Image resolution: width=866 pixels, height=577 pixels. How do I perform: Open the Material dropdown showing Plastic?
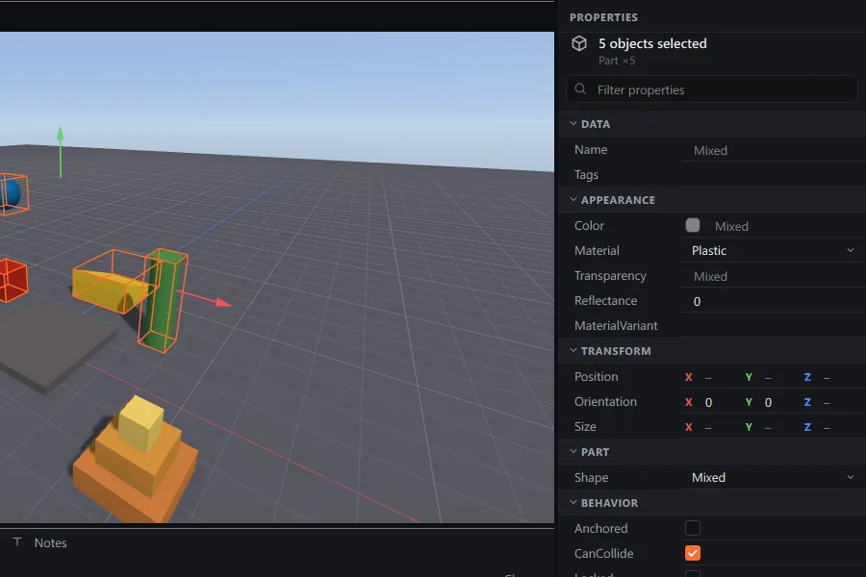774,250
